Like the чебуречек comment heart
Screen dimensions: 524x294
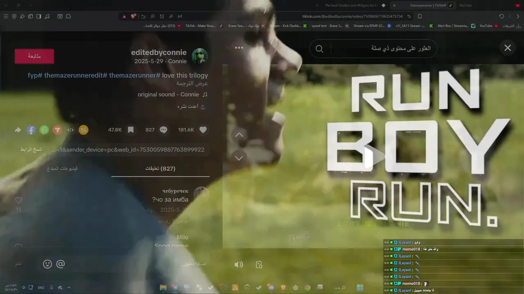tap(18, 200)
